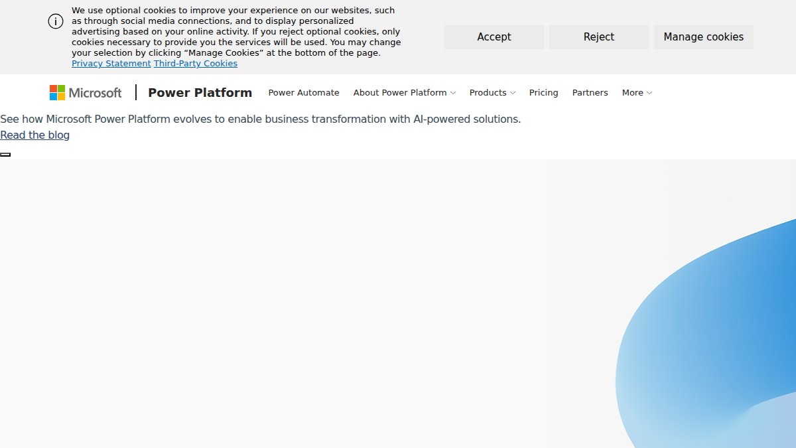Screen dimensions: 796x448
Task: Expand the Products menu
Action: pyautogui.click(x=492, y=93)
